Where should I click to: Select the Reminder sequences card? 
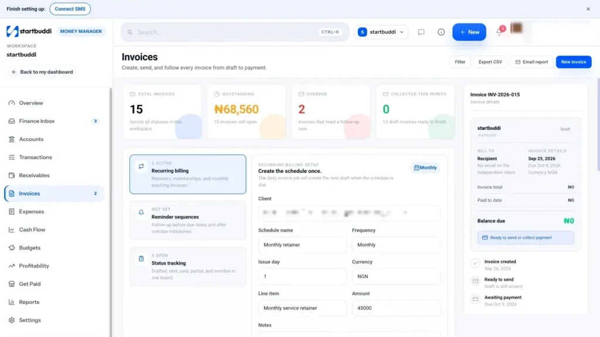click(187, 221)
